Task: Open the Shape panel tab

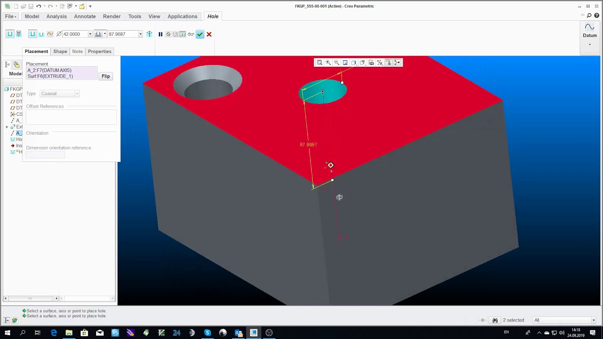Action: click(x=60, y=51)
